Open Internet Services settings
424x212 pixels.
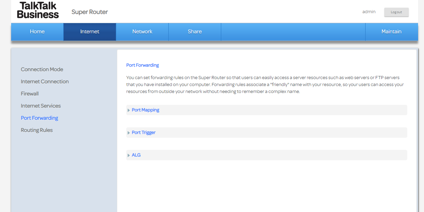tap(41, 105)
